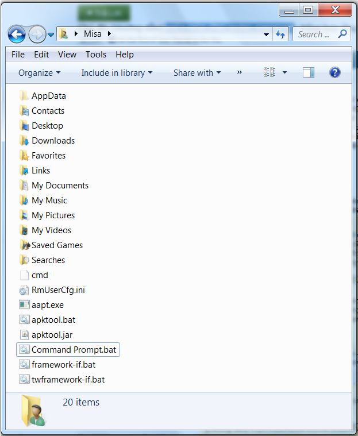Screen dimensions: 358x436
Task: Click the Forward navigation arrow button
Action: [36, 34]
